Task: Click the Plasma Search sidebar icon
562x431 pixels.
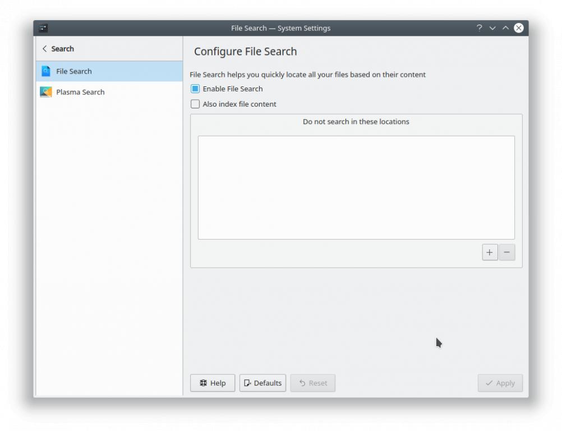Action: (x=46, y=92)
